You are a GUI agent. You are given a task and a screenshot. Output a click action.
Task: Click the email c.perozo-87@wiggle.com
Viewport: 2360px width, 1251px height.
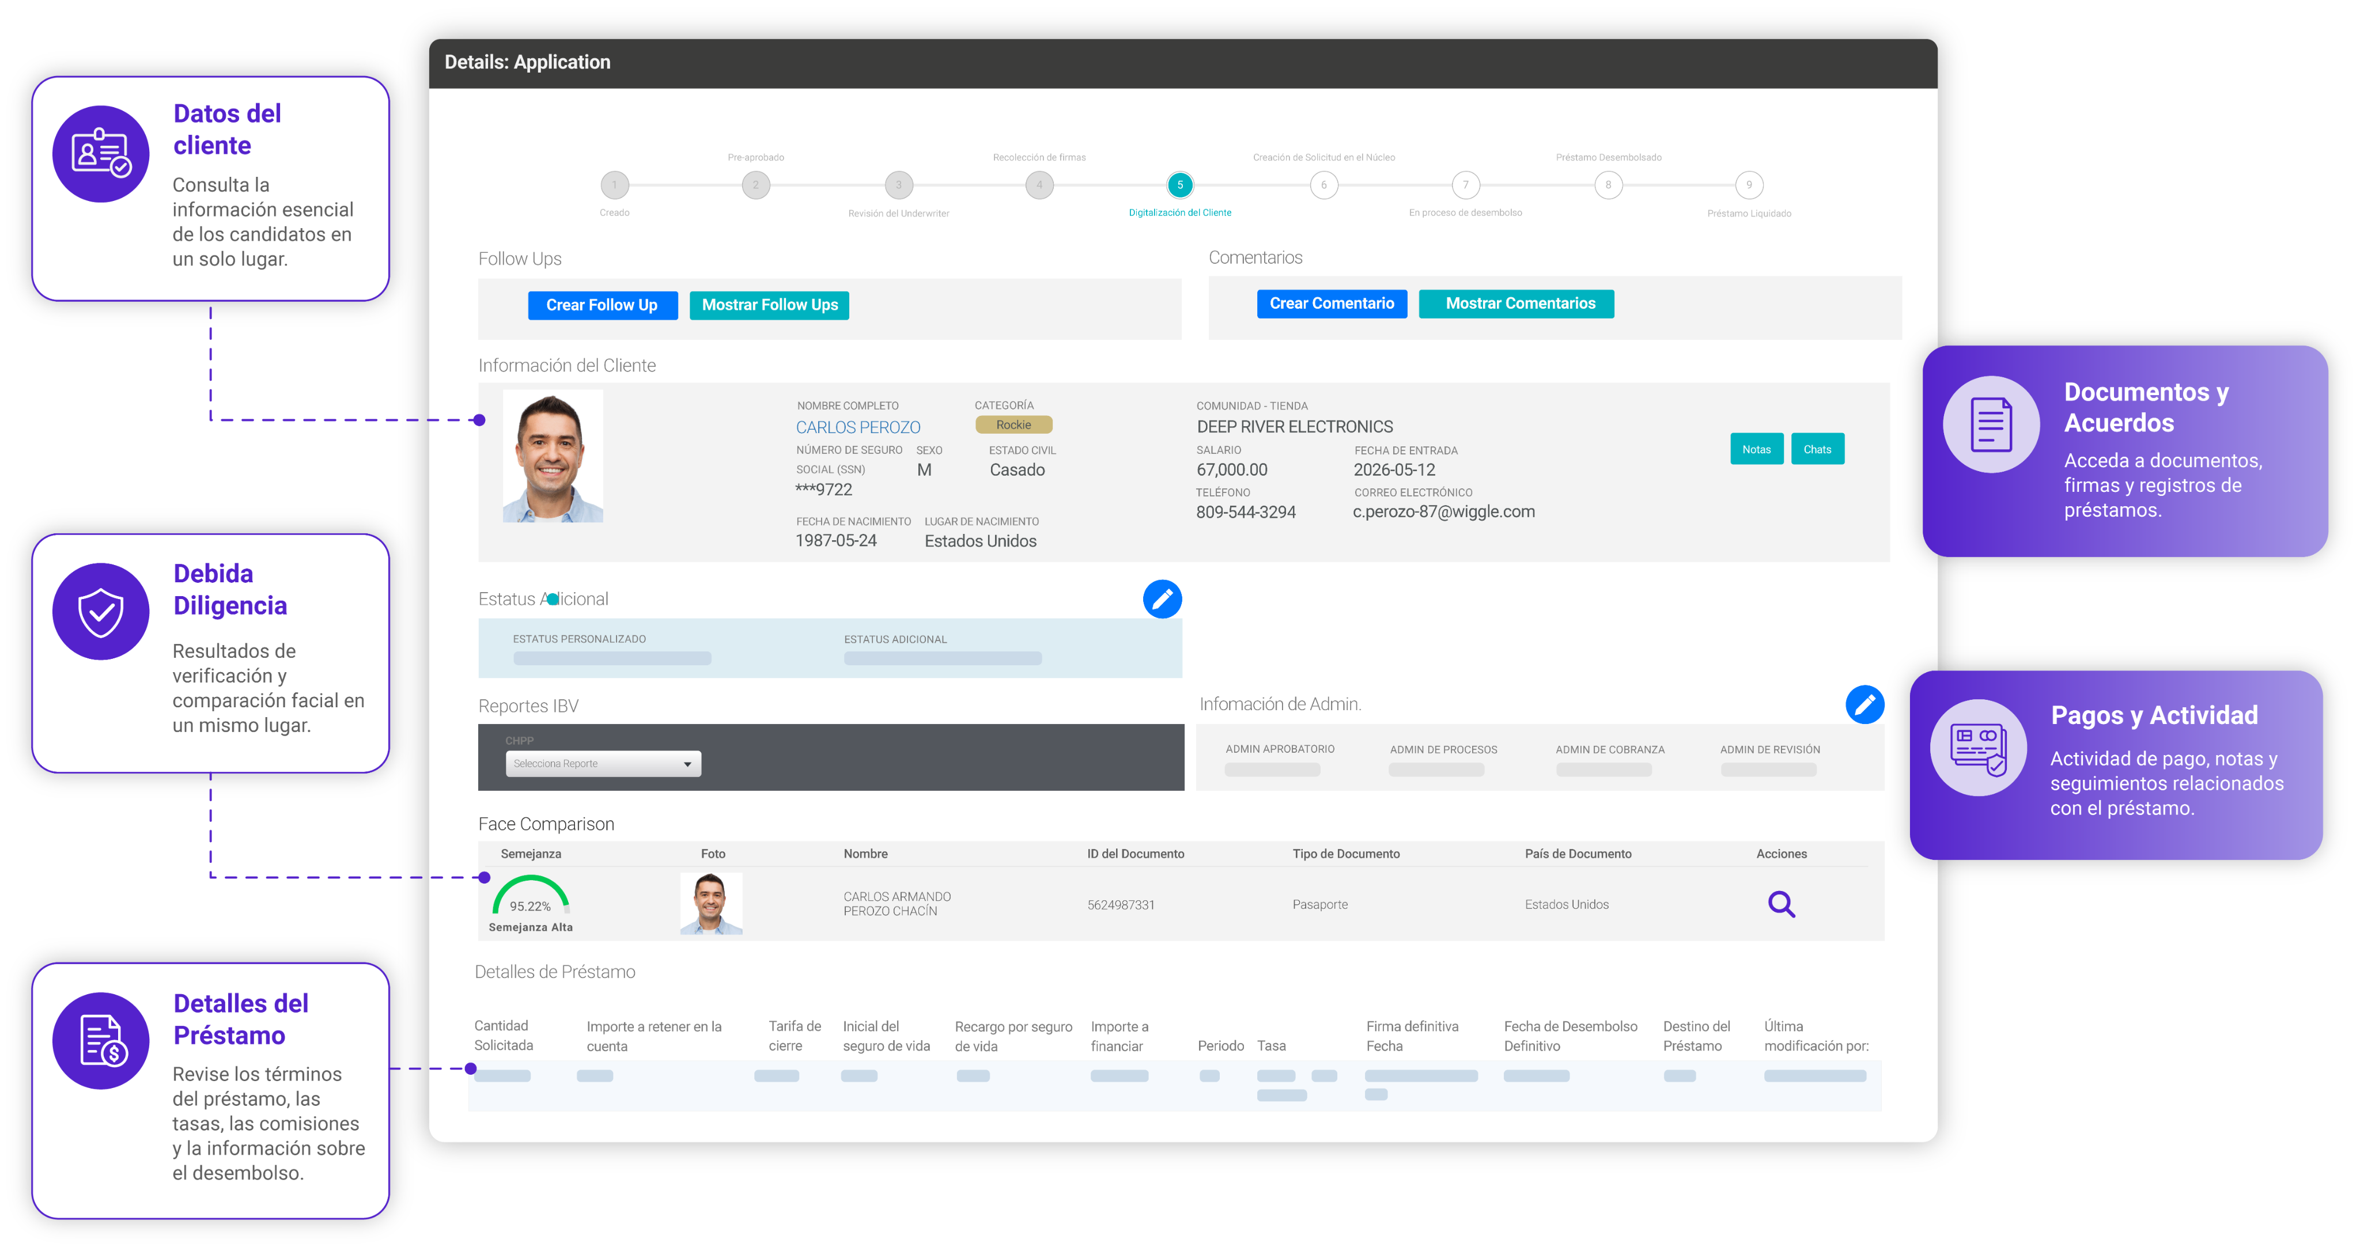[1443, 512]
